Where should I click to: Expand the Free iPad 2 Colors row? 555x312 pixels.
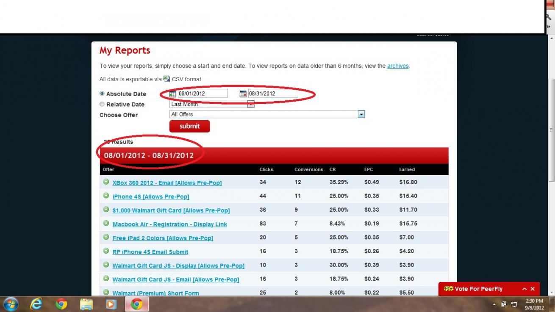106,237
